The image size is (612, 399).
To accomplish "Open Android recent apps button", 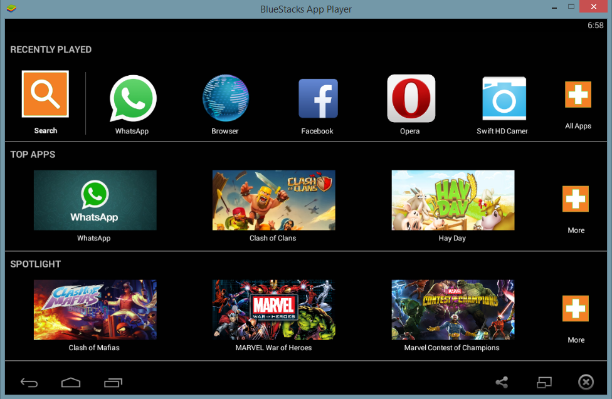I will click(x=113, y=383).
